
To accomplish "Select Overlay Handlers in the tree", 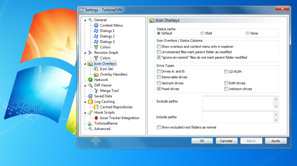I will [x=114, y=74].
